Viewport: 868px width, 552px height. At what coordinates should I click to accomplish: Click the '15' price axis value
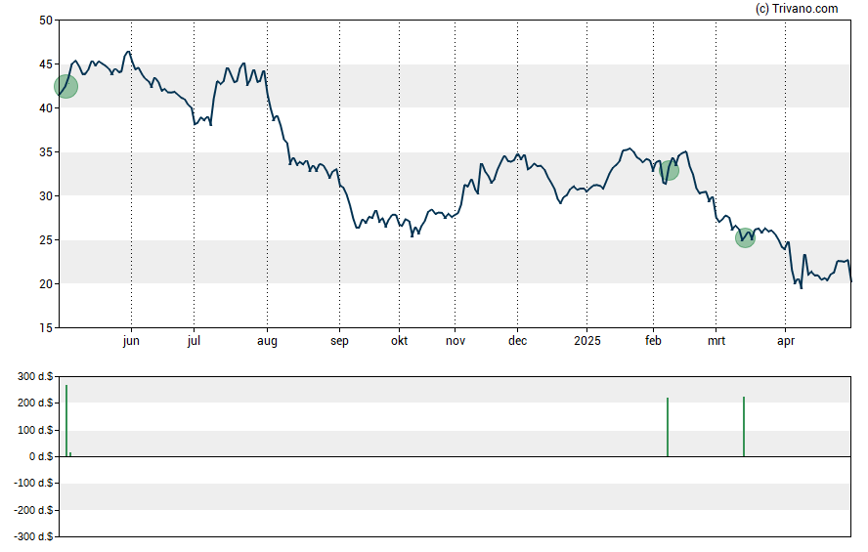pos(46,328)
